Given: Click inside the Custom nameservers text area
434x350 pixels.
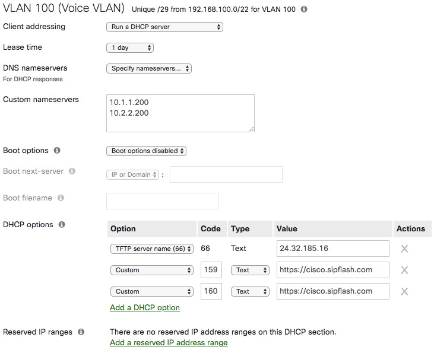Looking at the screenshot, I should coord(180,113).
